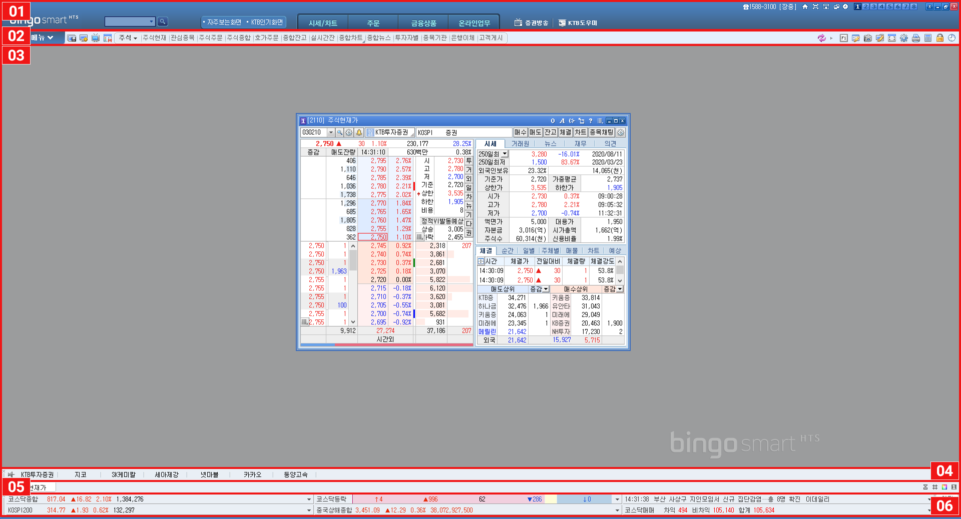Viewport: 961px width, 519px height.
Task: Click font size A icon in 주식현재가 title
Action: 562,120
